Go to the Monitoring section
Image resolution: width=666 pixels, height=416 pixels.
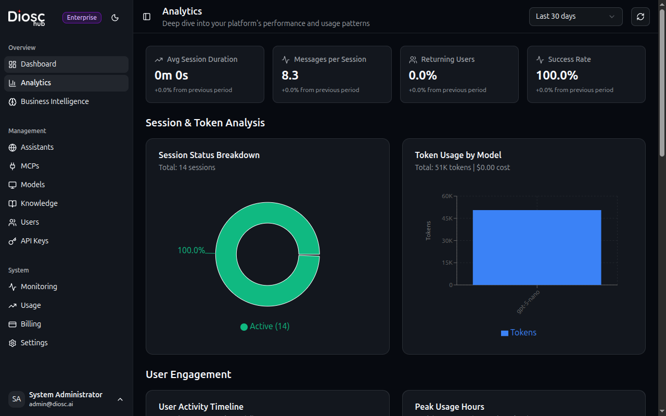coord(40,287)
